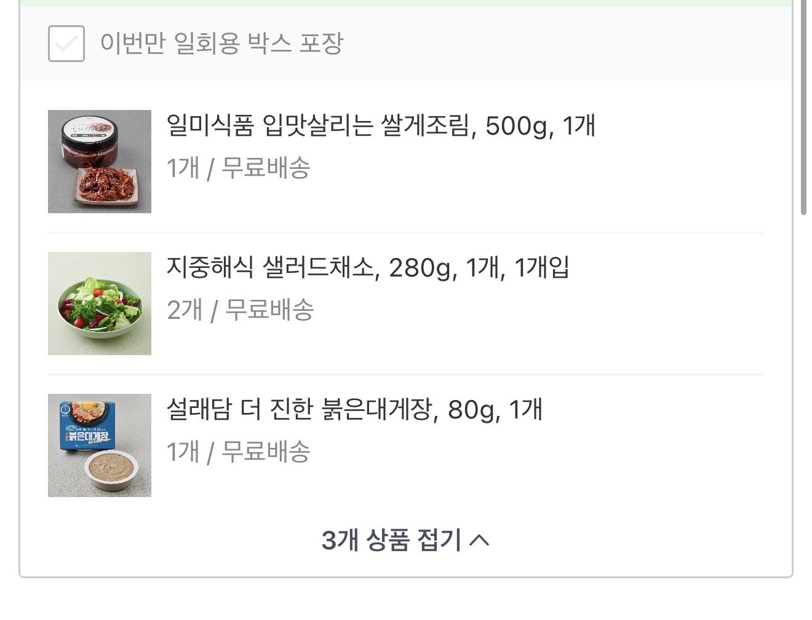The width and height of the screenshot is (812, 620).
Task: Click 무료배송 text under 붉은대게장
Action: (x=266, y=452)
